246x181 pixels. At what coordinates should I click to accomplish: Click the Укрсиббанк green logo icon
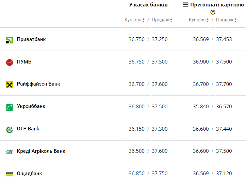tap(10, 107)
